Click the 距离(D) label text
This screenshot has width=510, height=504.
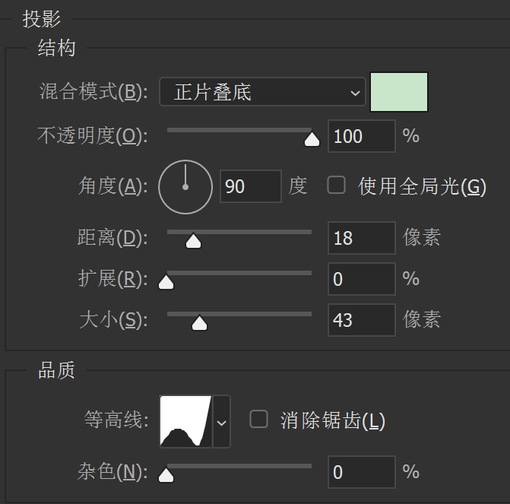point(112,238)
